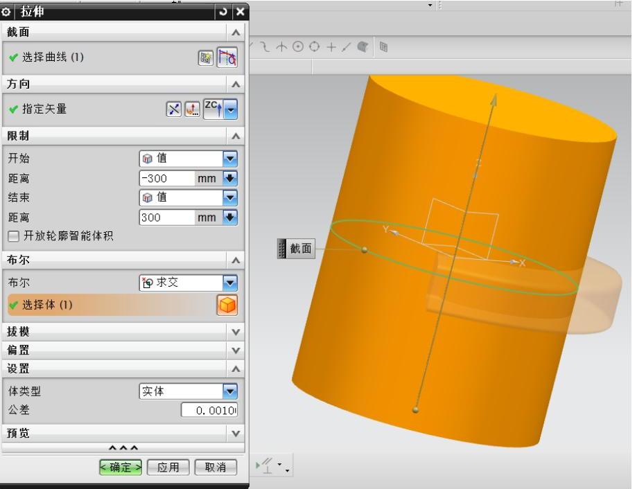Click the curve selection icon in 截面
This screenshot has height=489, width=637.
click(227, 57)
